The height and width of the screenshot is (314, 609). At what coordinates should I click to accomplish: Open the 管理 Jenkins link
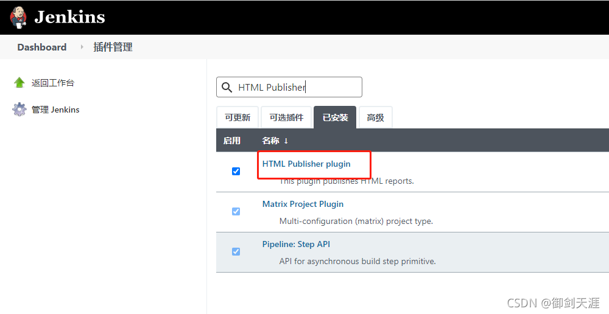pyautogui.click(x=55, y=110)
